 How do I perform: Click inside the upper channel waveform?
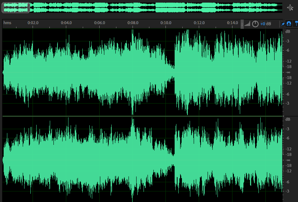point(142,72)
